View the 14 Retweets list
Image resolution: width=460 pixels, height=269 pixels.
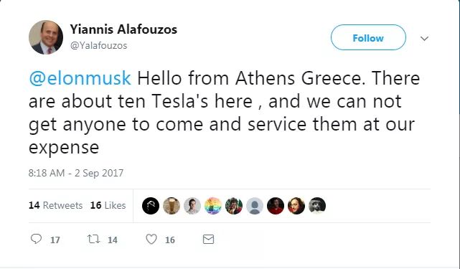click(55, 205)
